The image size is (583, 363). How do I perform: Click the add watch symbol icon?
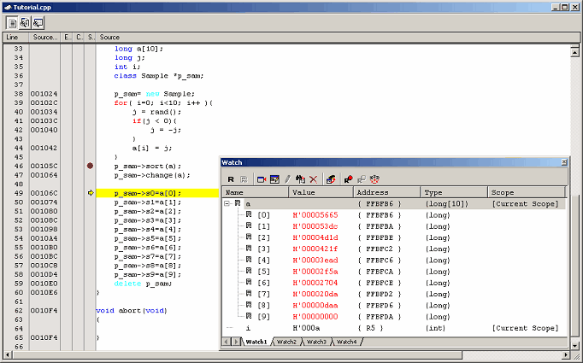262,179
